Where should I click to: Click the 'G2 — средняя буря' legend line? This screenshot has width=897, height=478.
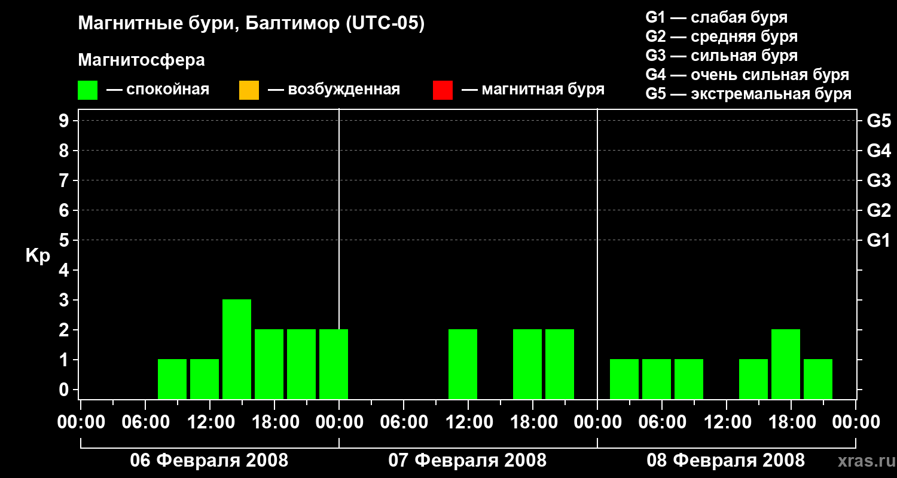tap(721, 36)
